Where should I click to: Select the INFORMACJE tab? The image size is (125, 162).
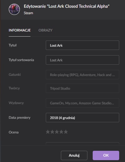click(x=20, y=30)
